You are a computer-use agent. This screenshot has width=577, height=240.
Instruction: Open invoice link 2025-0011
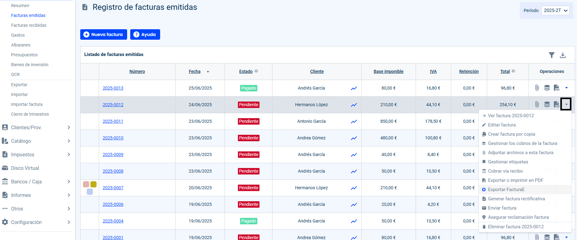tap(113, 121)
